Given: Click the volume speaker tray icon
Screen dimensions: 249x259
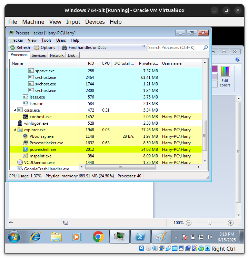Looking at the screenshot, I should [209, 237].
